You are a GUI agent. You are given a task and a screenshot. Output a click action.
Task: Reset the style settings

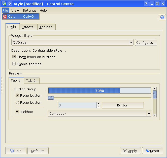pos(152,150)
